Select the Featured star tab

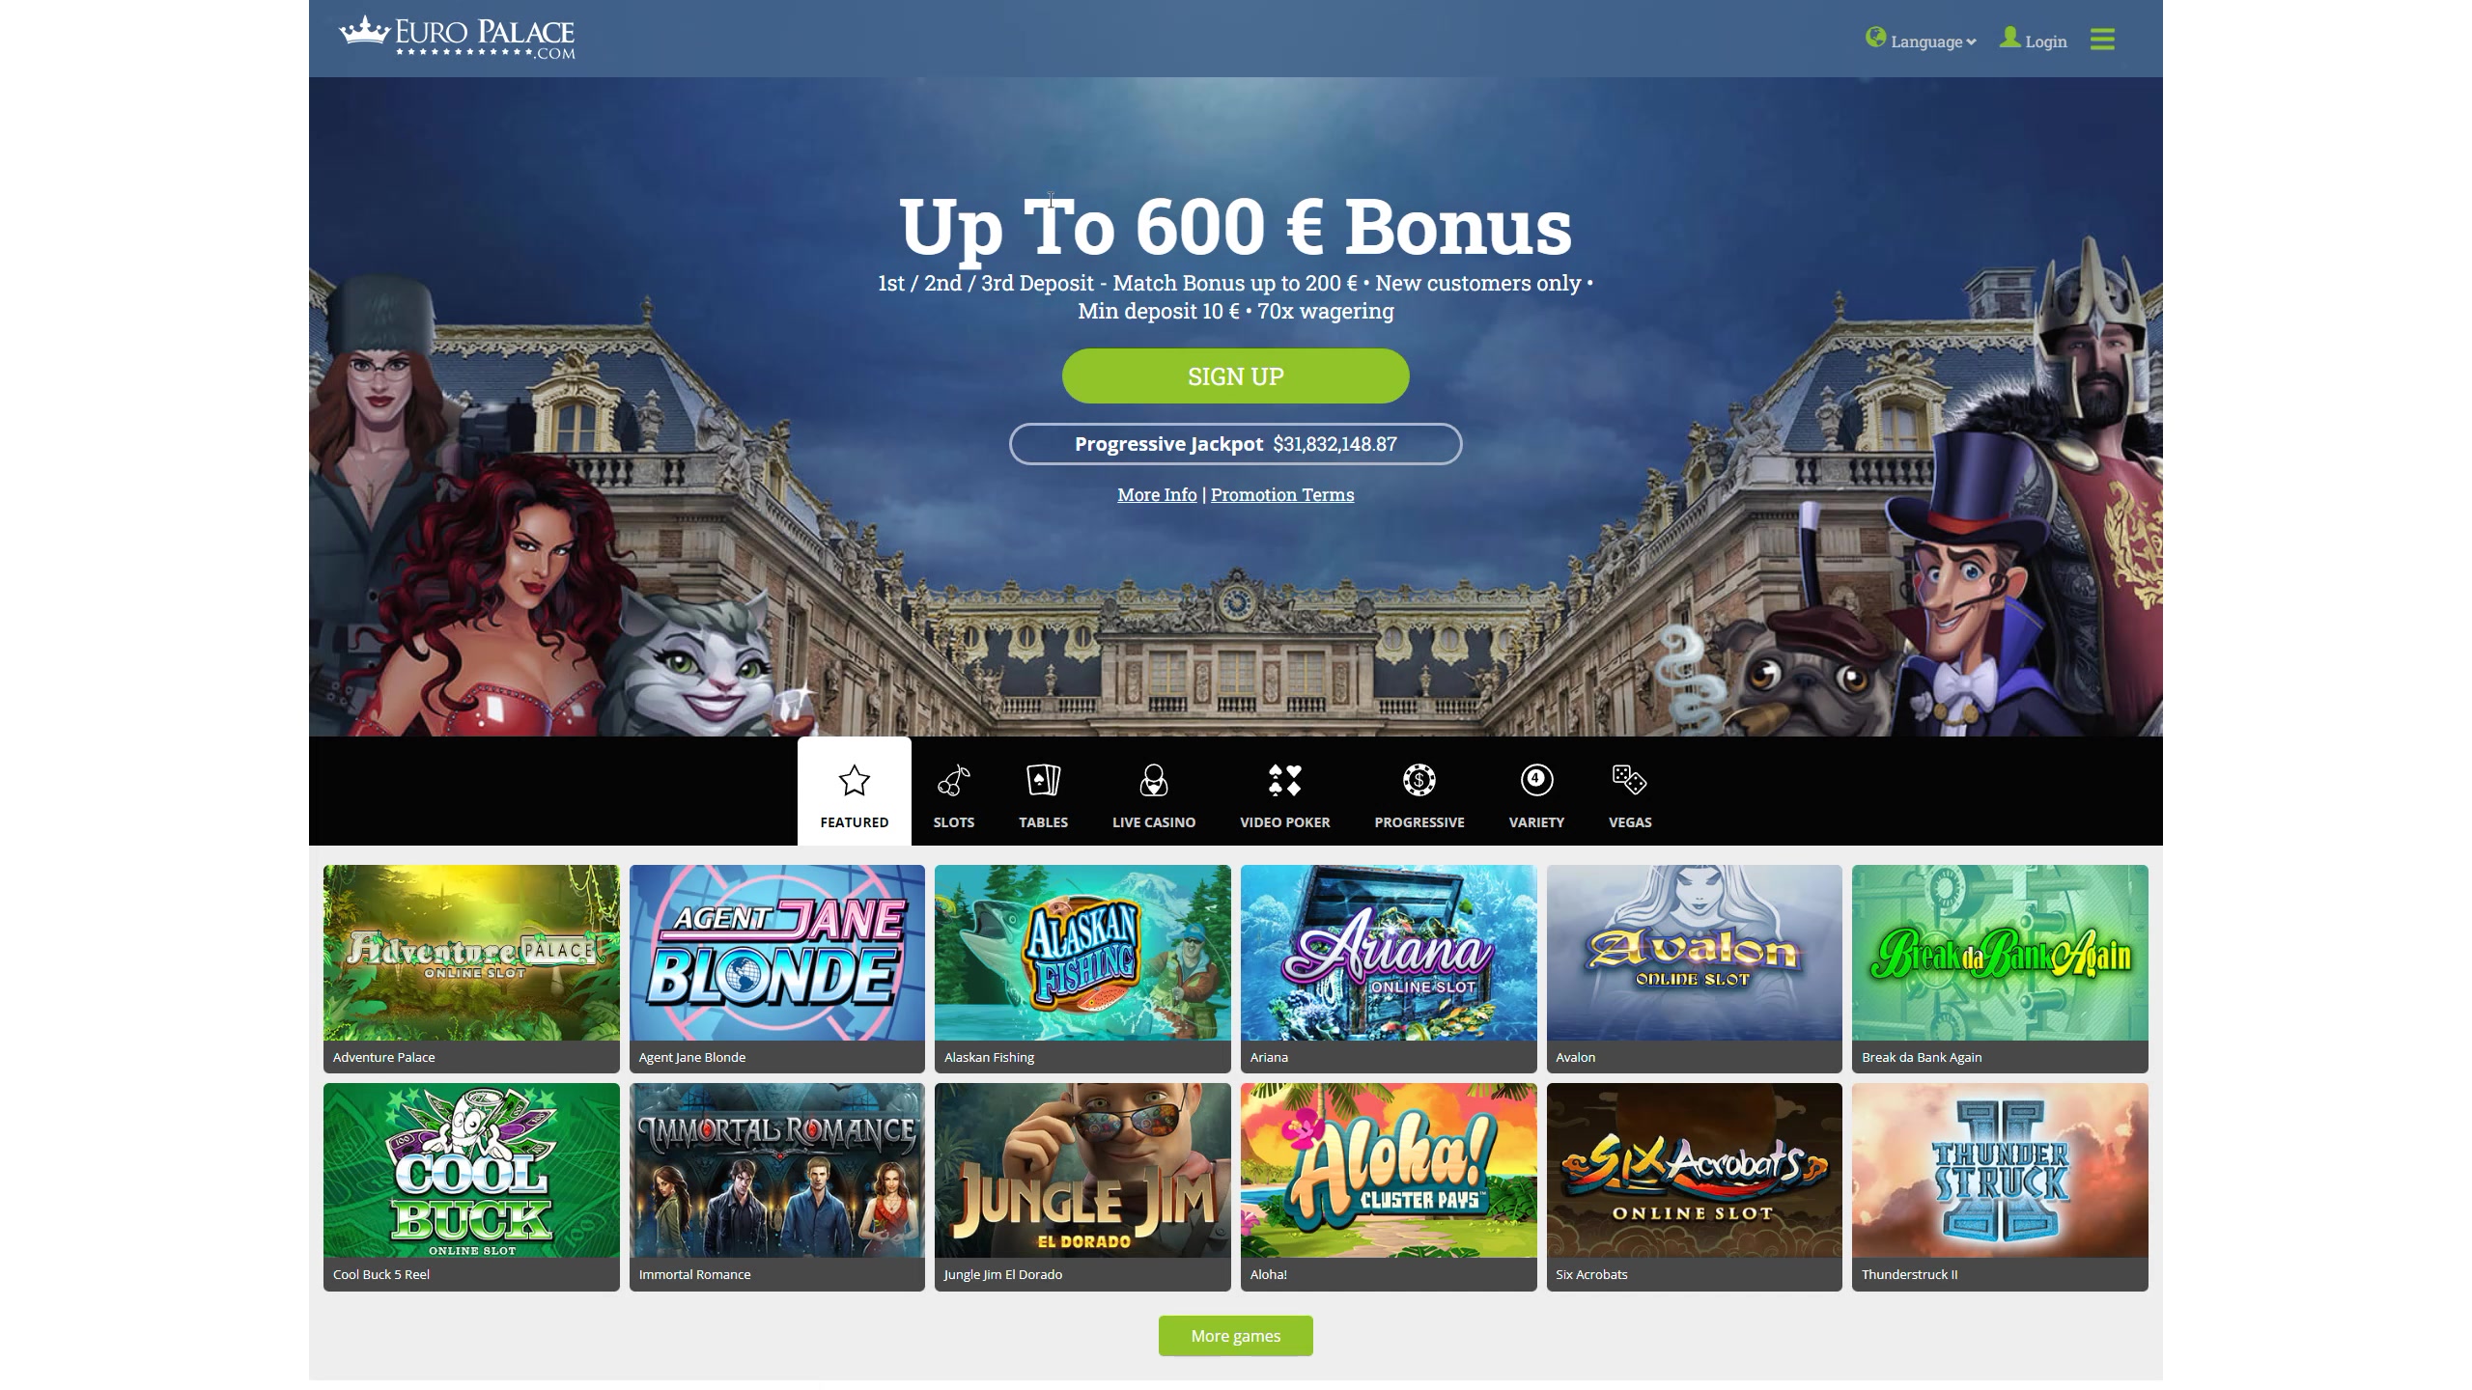[854, 792]
